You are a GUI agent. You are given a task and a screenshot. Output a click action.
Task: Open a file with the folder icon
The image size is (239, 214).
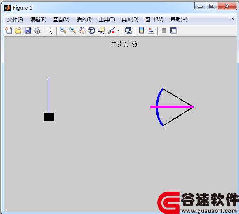click(18, 30)
